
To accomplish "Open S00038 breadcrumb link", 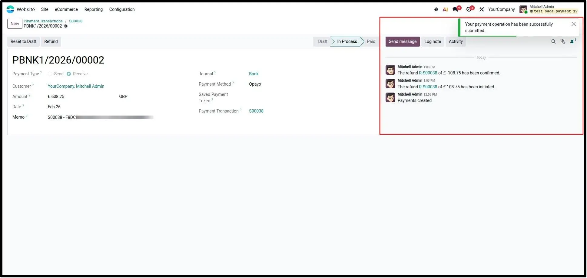I will [x=76, y=21].
